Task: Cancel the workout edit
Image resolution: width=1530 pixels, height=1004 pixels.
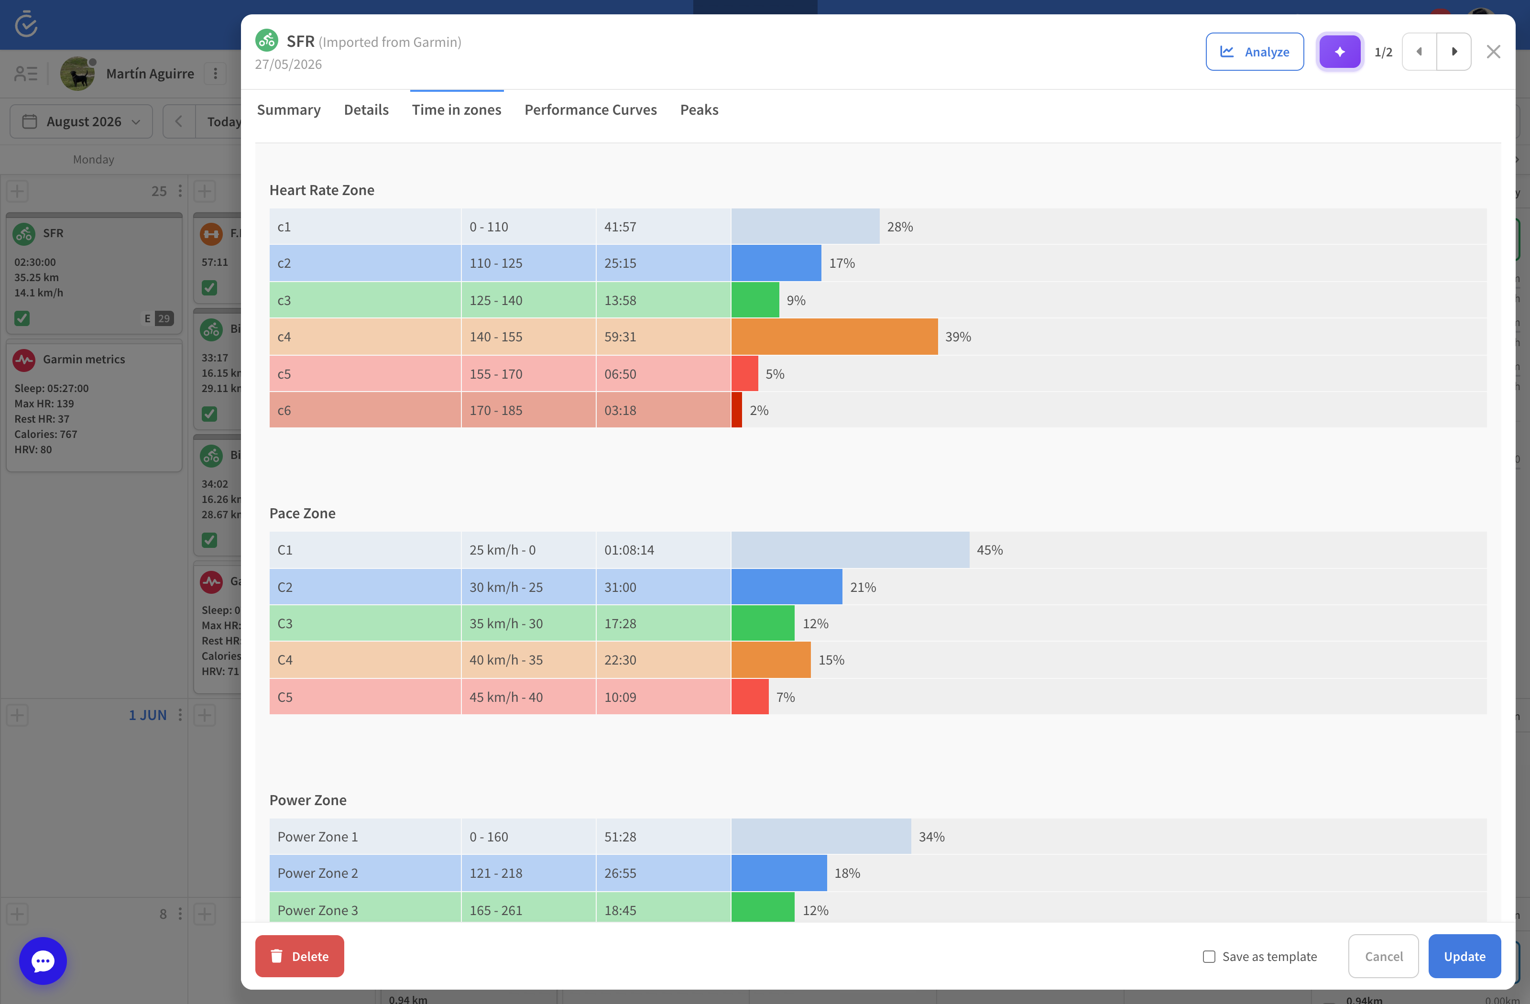Action: pyautogui.click(x=1383, y=957)
